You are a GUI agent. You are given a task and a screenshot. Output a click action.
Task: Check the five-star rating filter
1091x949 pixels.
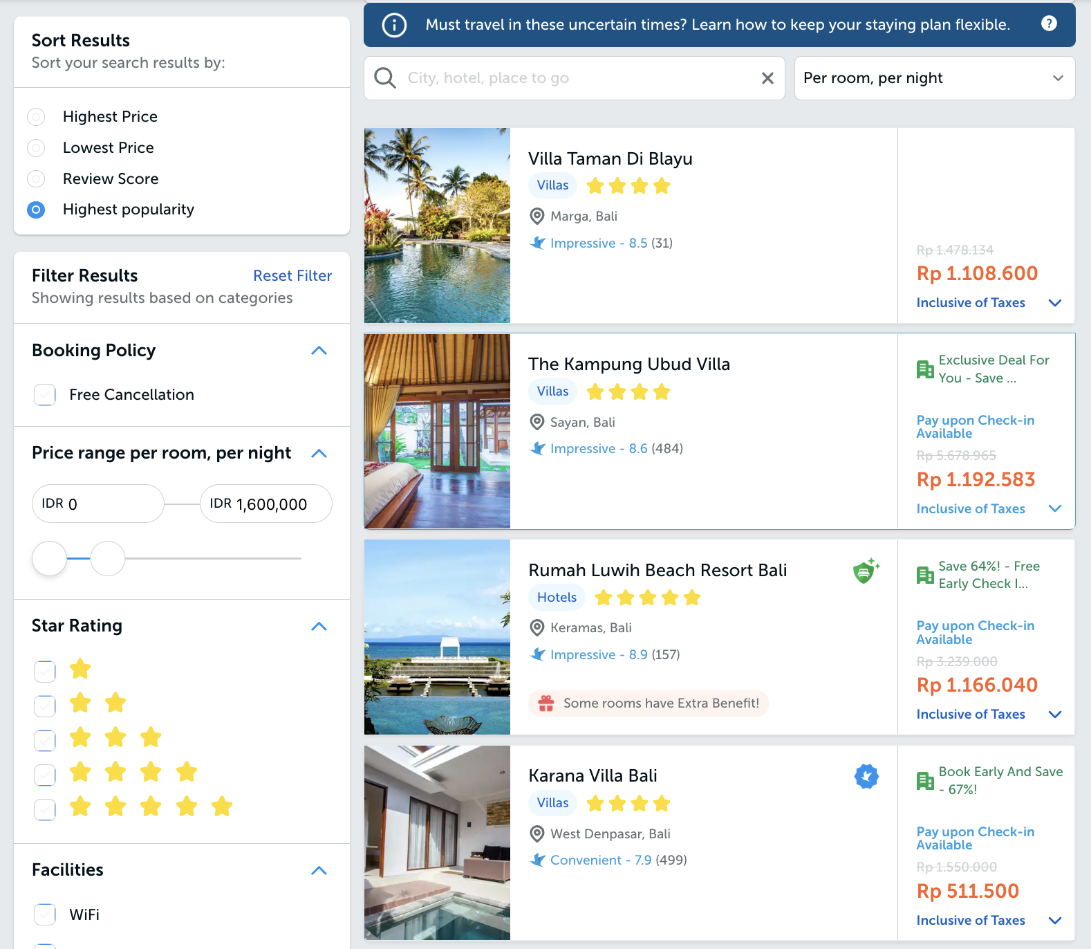45,809
